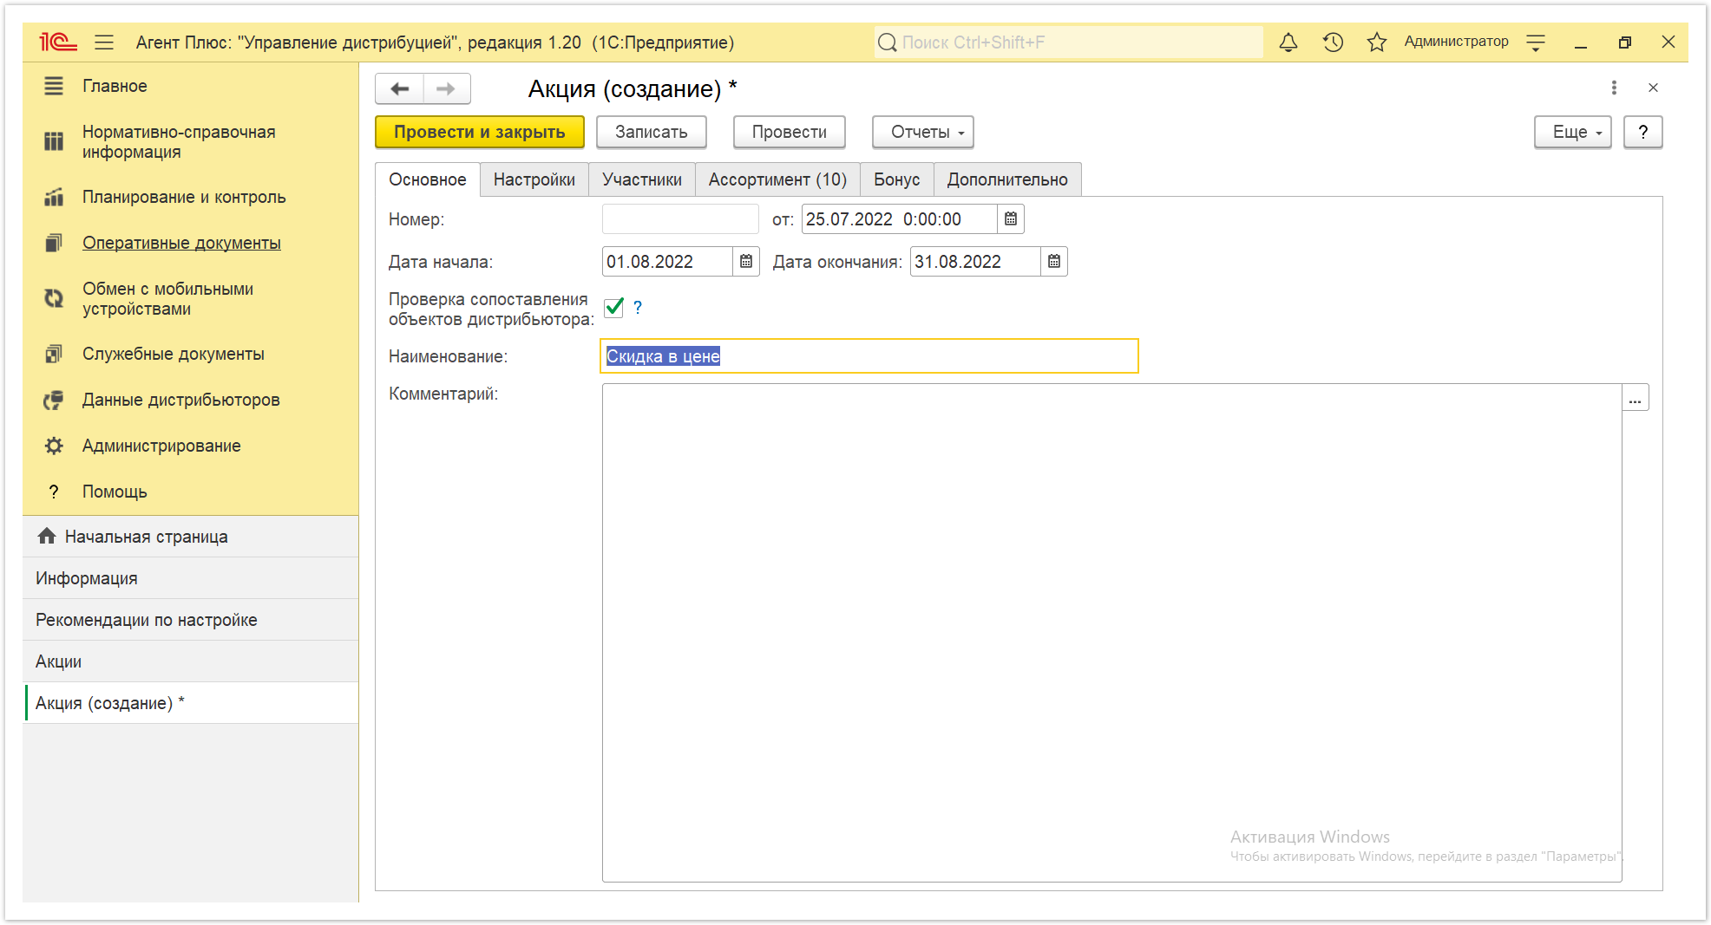This screenshot has width=1711, height=925.
Task: Open the history clock icon
Action: pyautogui.click(x=1333, y=42)
